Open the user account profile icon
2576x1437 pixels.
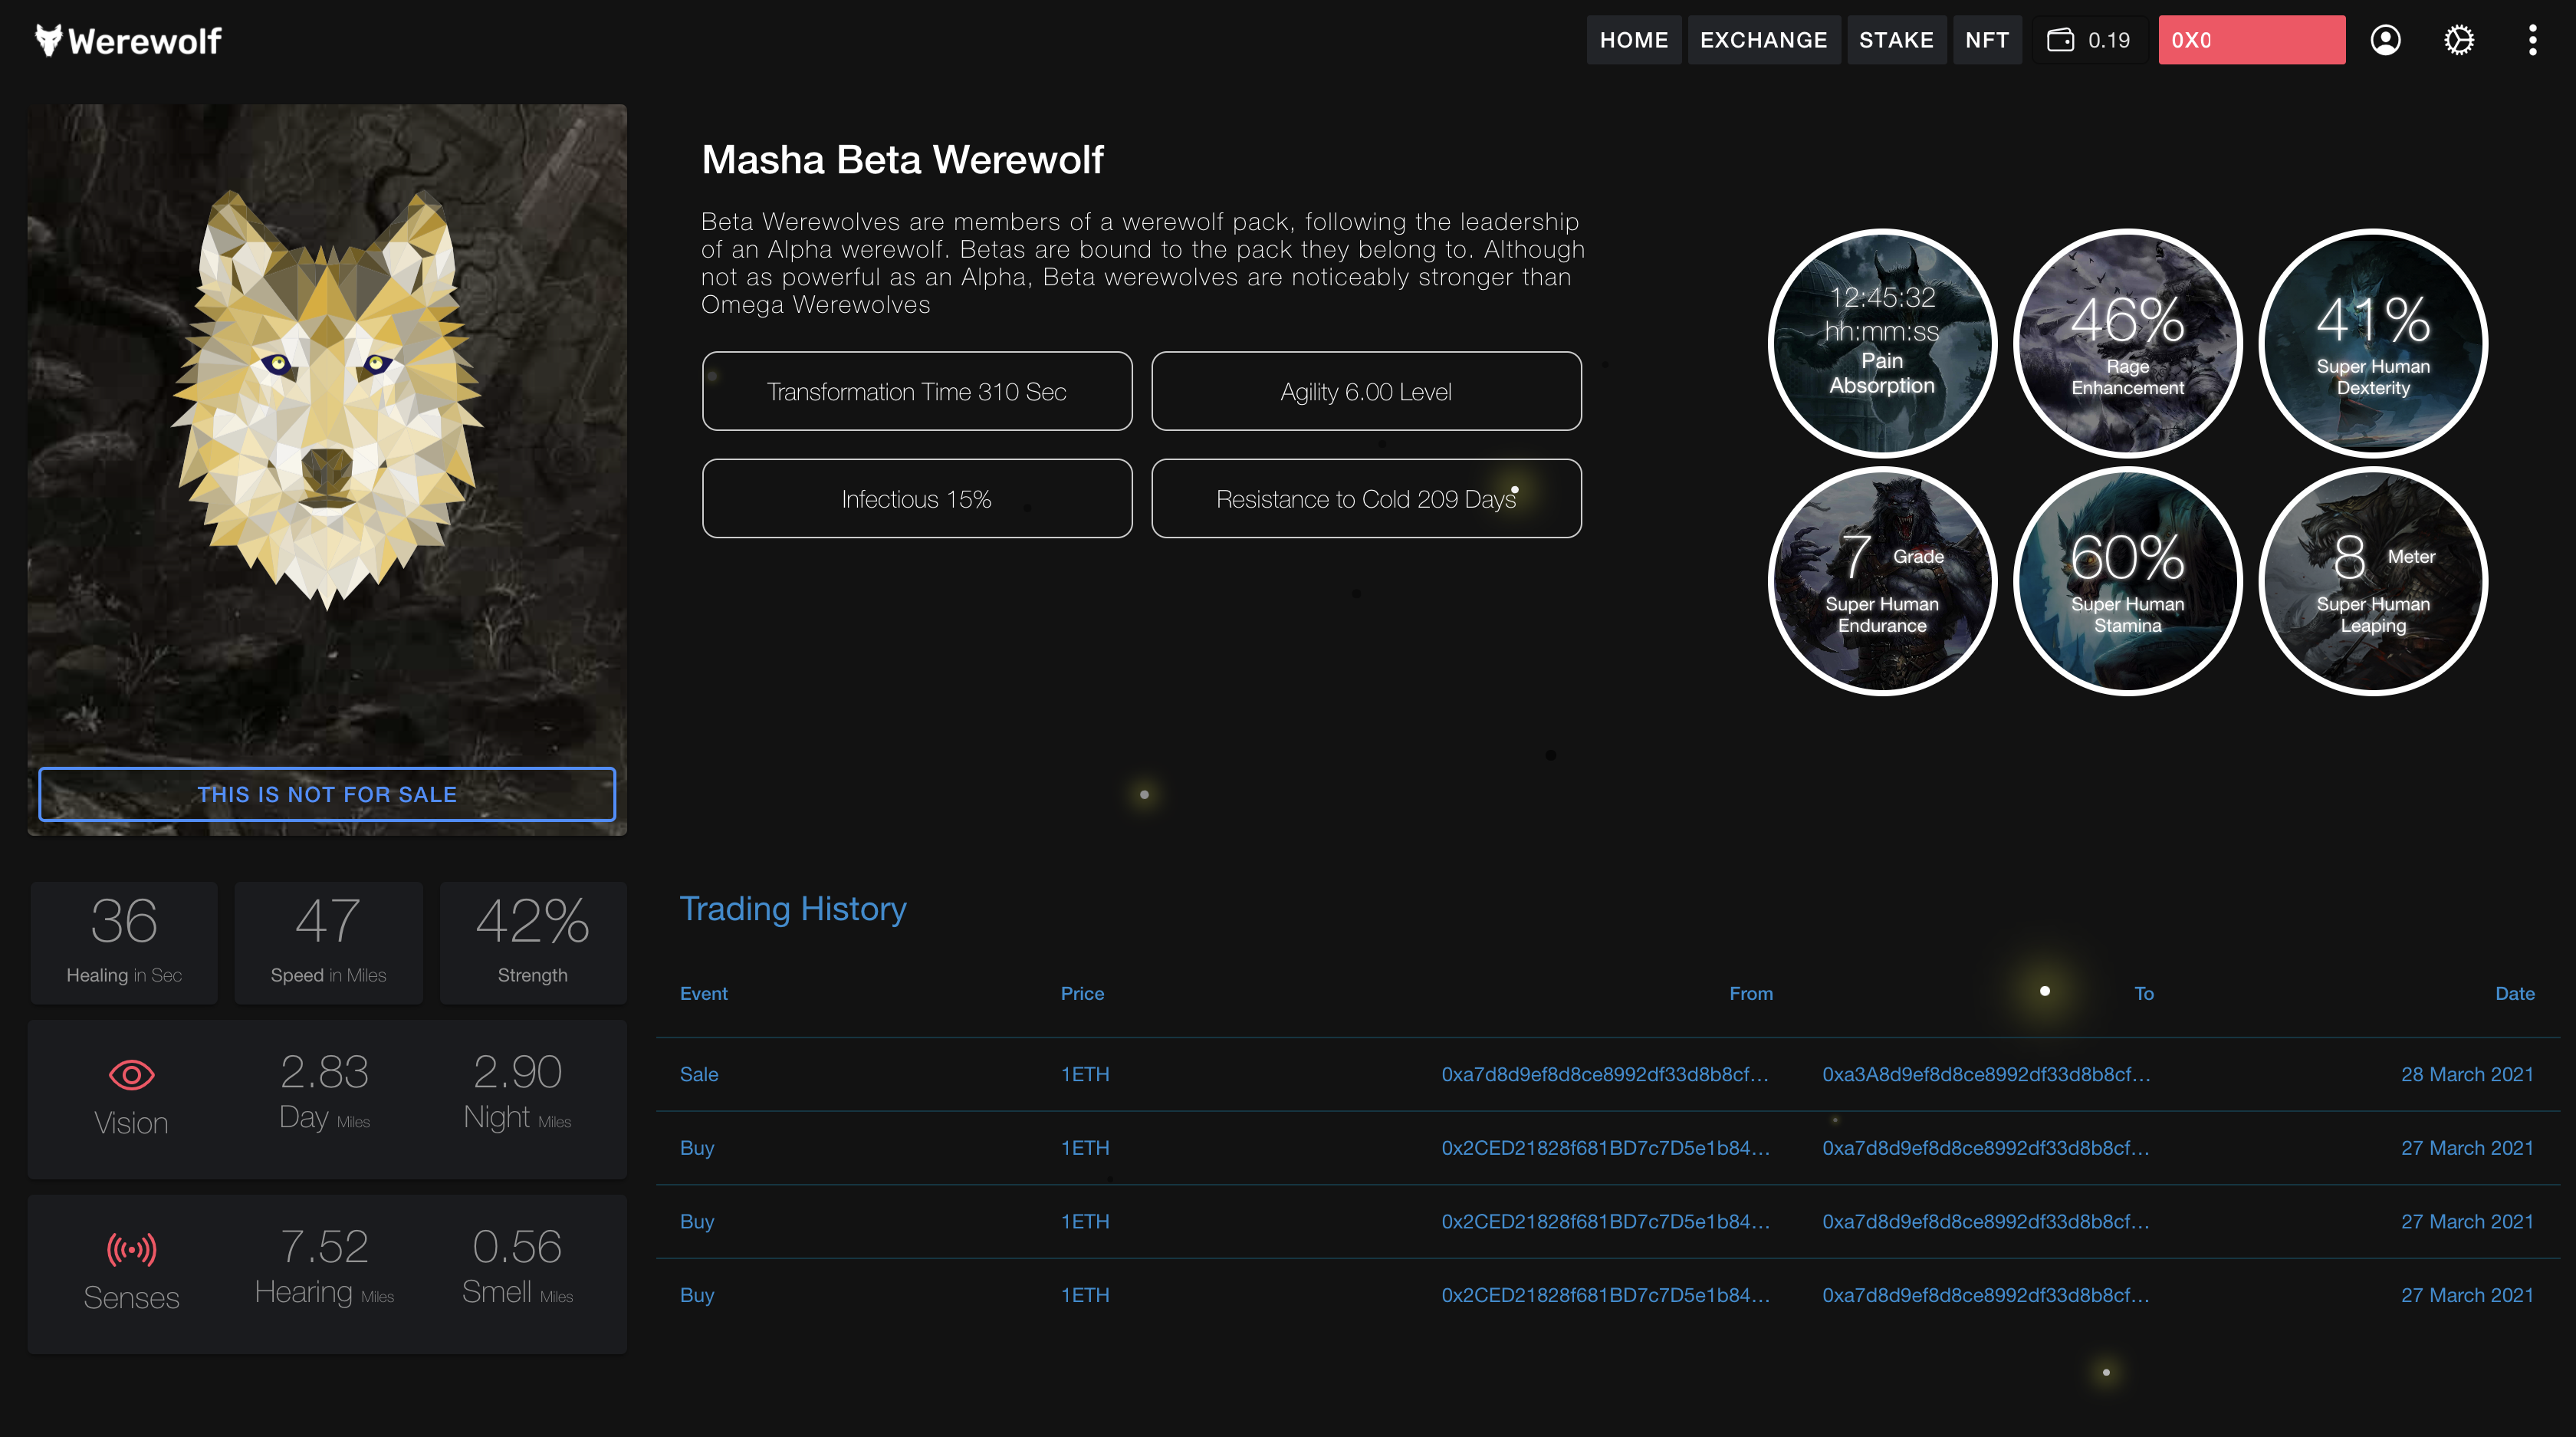[2386, 40]
